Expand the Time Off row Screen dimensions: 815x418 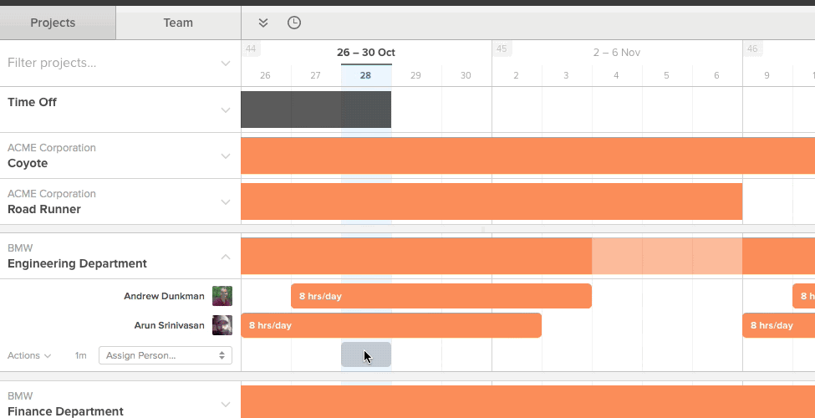tap(226, 110)
